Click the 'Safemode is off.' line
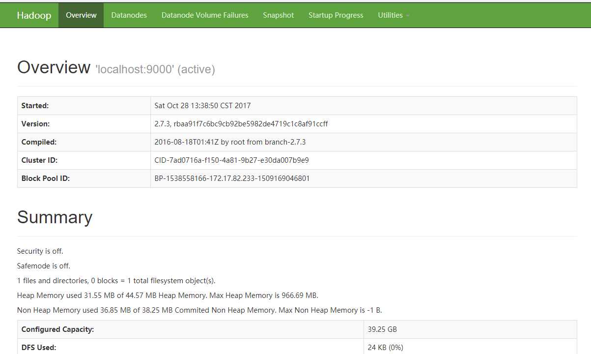This screenshot has width=591, height=354. [x=44, y=266]
